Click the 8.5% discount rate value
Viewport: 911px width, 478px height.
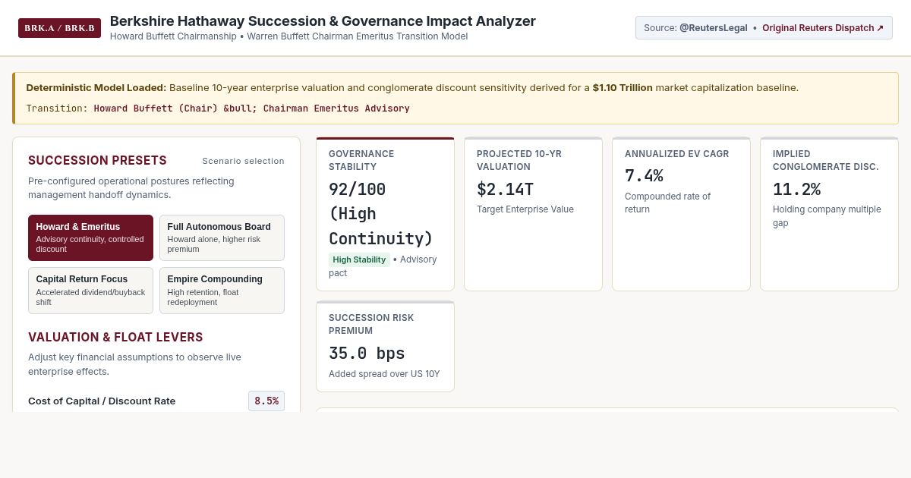[x=266, y=401]
